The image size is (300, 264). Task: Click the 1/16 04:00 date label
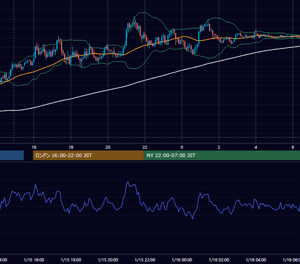256,260
